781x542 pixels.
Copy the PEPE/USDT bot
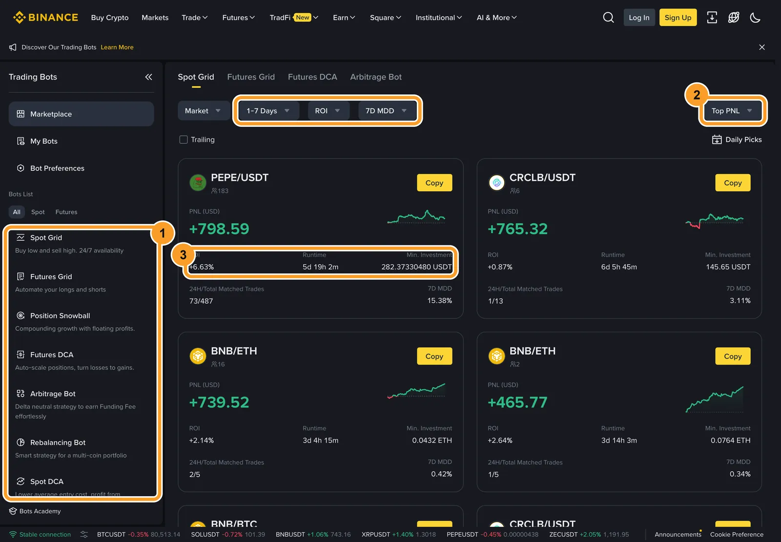pos(434,183)
